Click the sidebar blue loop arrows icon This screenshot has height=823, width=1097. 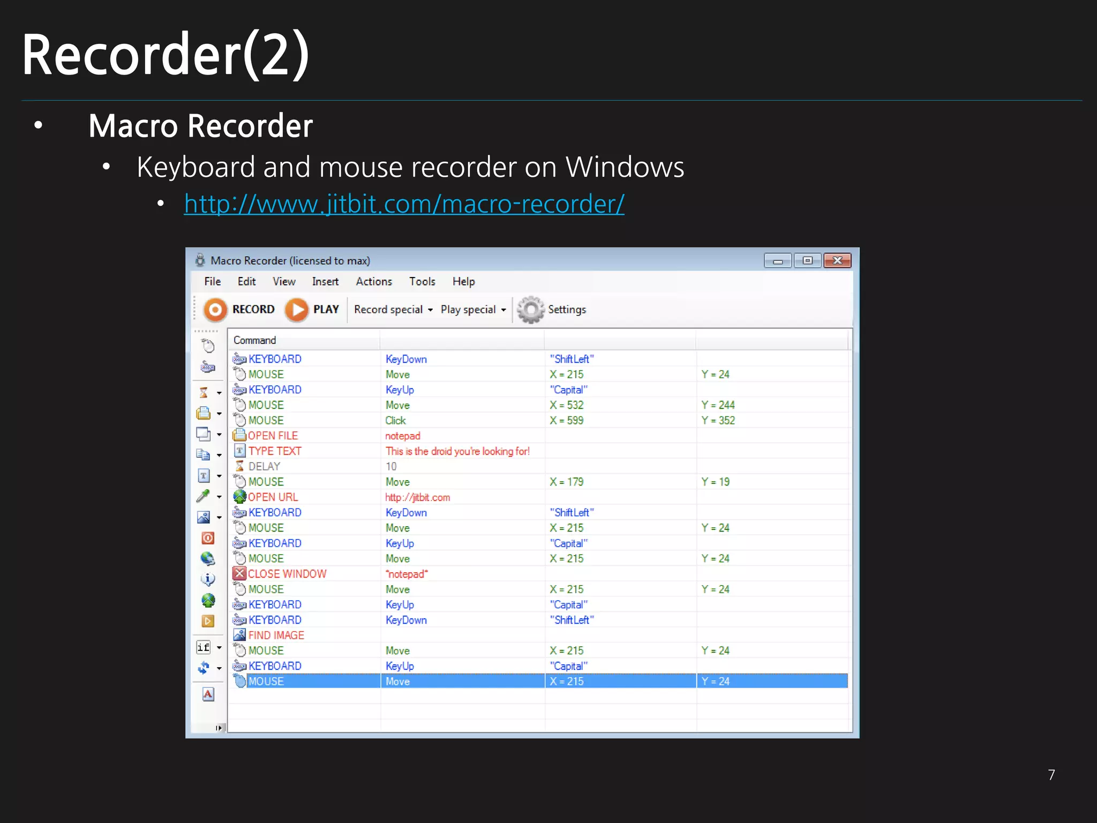tap(204, 668)
